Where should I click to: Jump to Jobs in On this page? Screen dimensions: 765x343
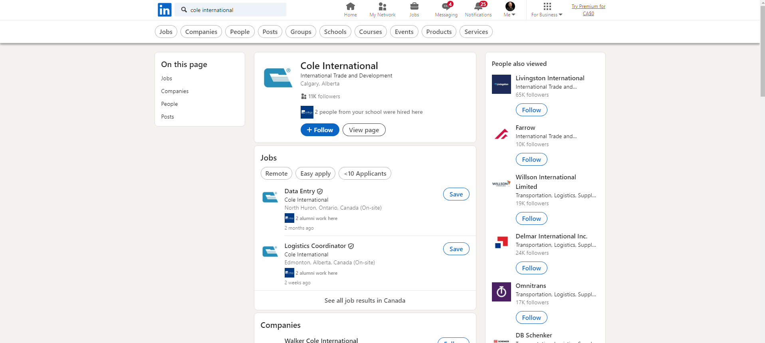click(166, 78)
